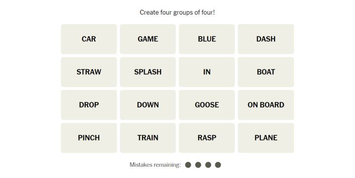Click the first mistakes remaining dot
This screenshot has width=355, height=178.
tap(188, 165)
